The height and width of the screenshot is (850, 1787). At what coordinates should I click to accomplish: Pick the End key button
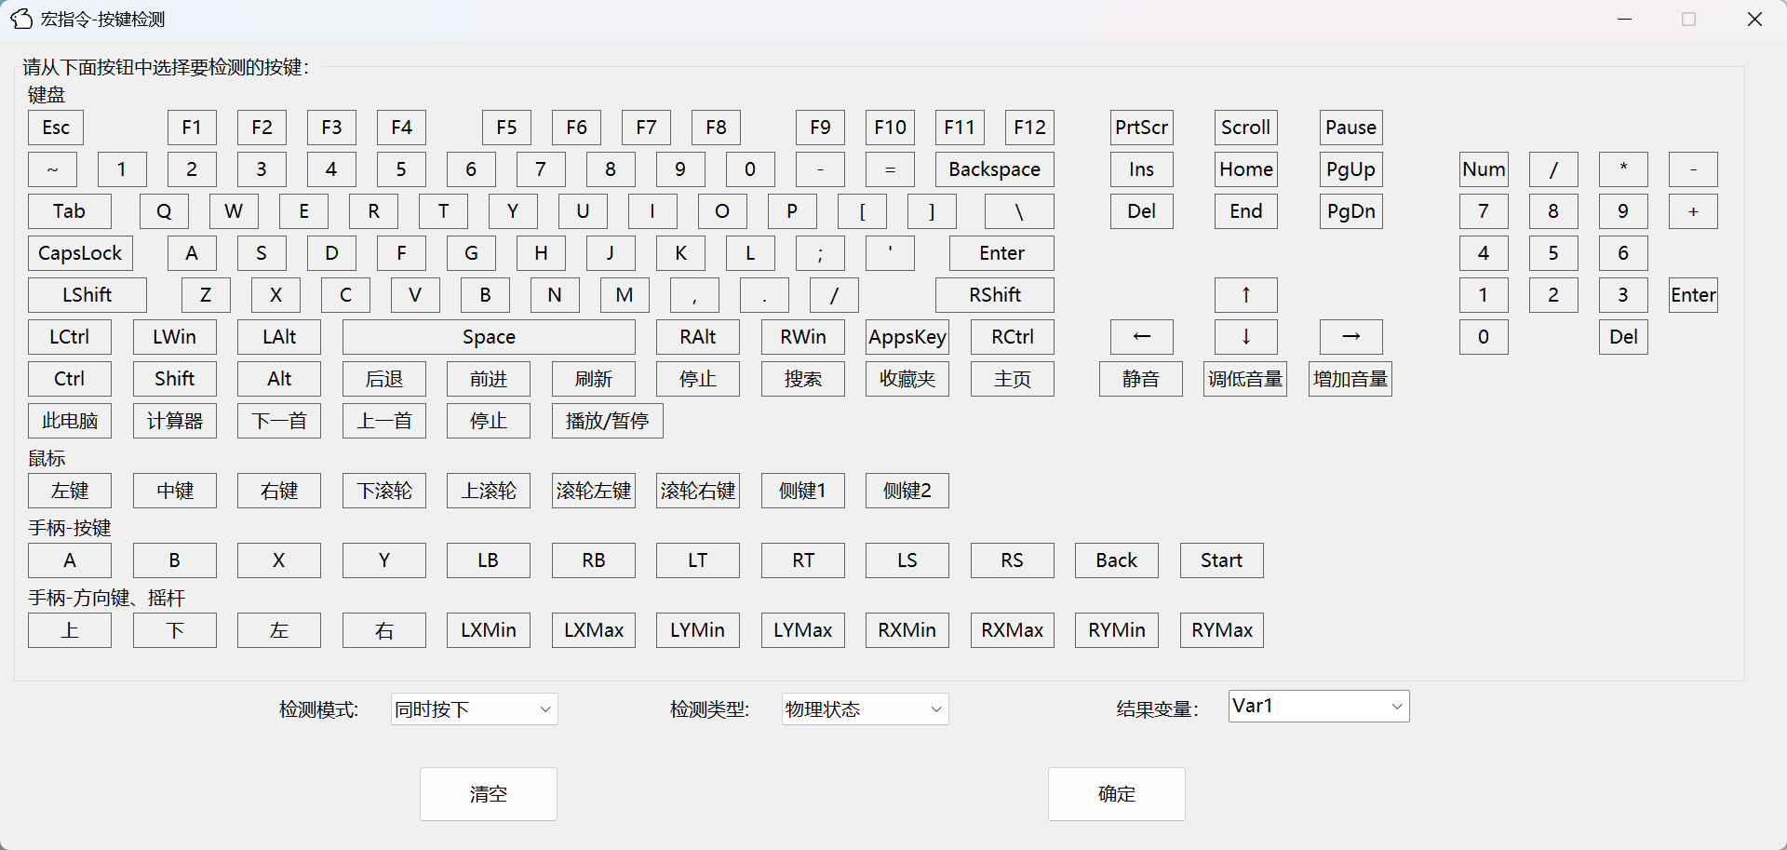[1245, 211]
